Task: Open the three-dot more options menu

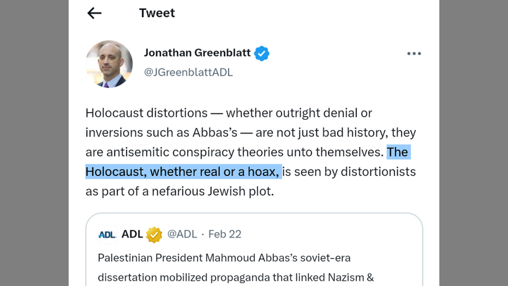Action: (414, 54)
